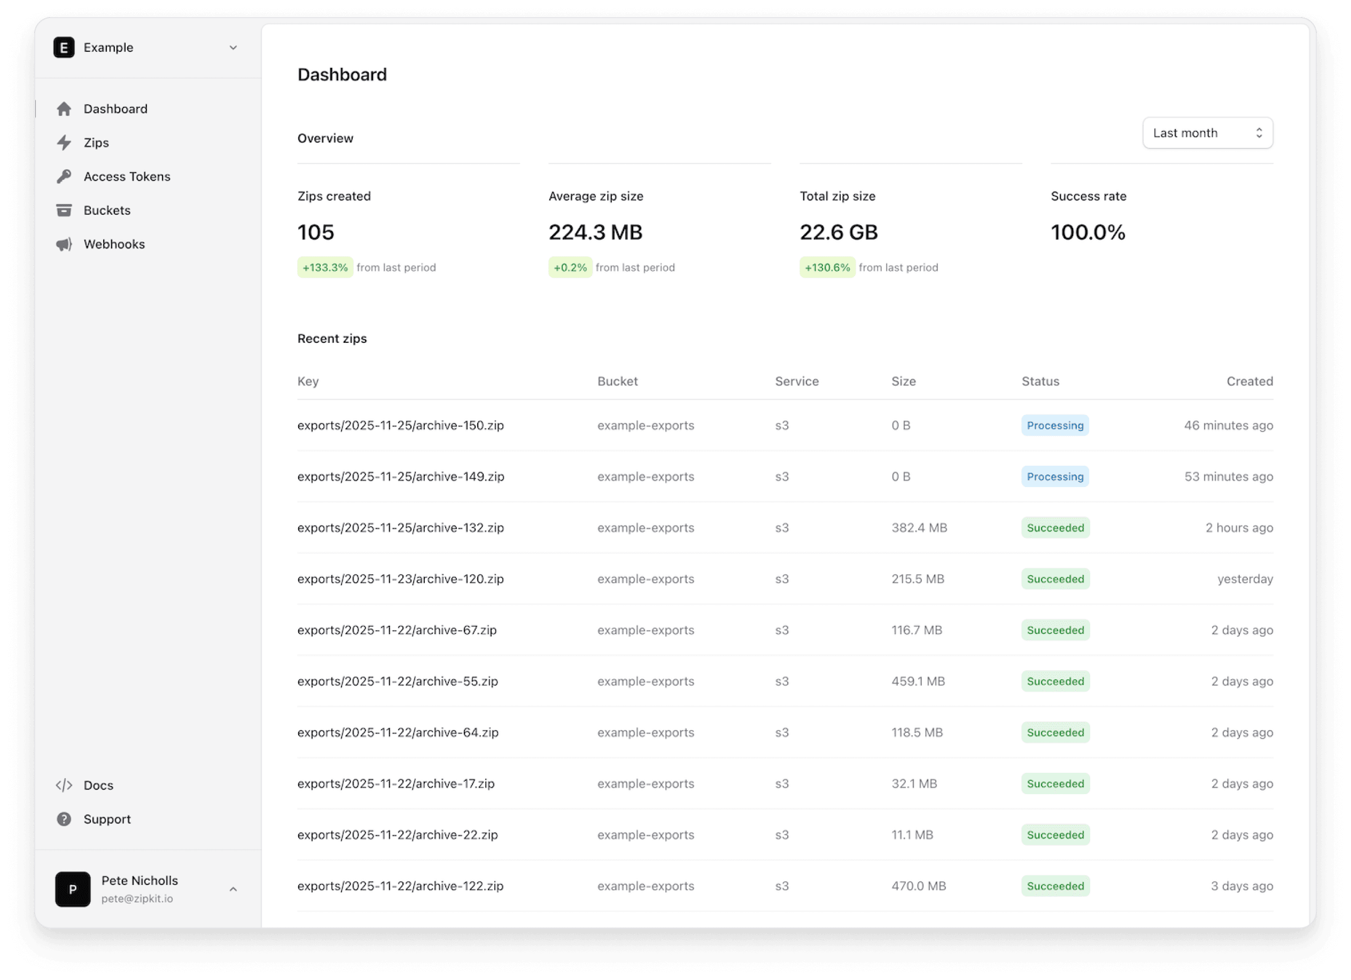
Task: Click the lightning bolt Zips icon
Action: [x=64, y=142]
